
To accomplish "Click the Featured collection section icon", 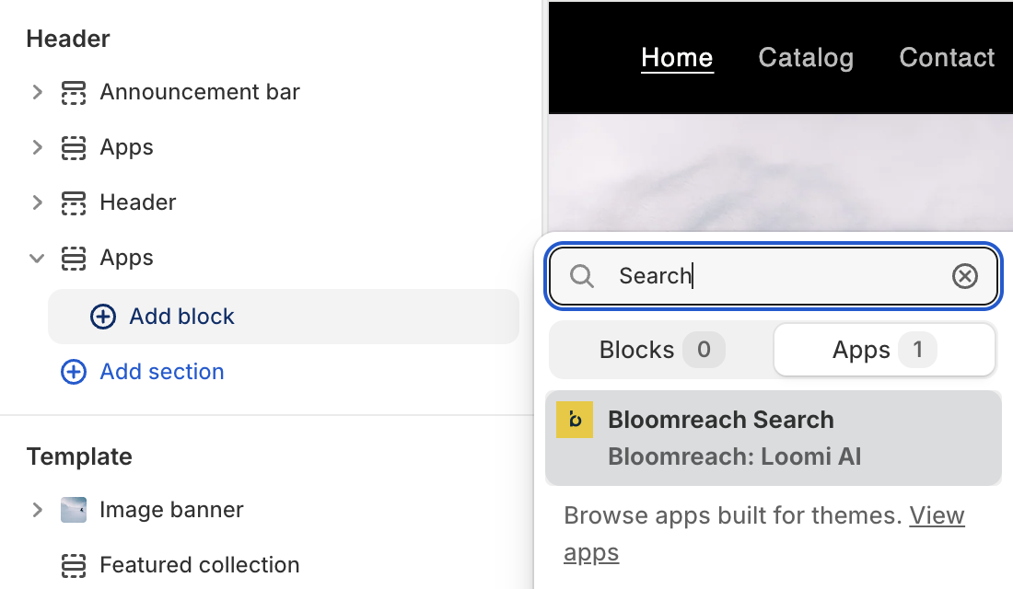I will coord(74,565).
